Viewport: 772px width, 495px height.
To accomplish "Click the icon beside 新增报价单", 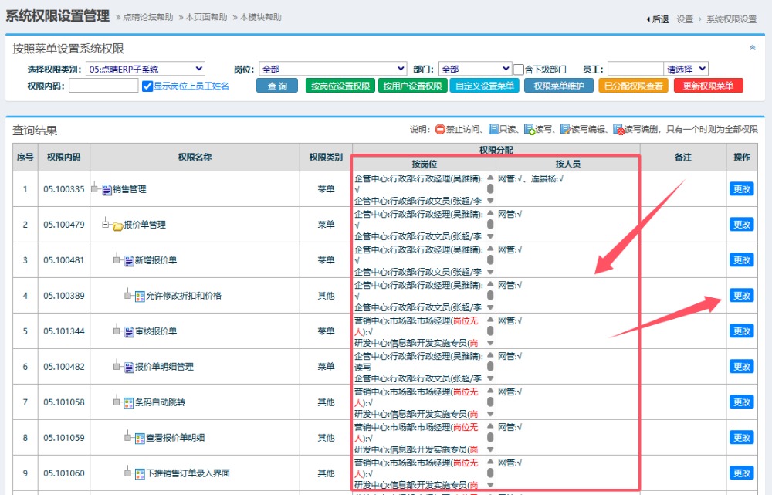I will [129, 261].
